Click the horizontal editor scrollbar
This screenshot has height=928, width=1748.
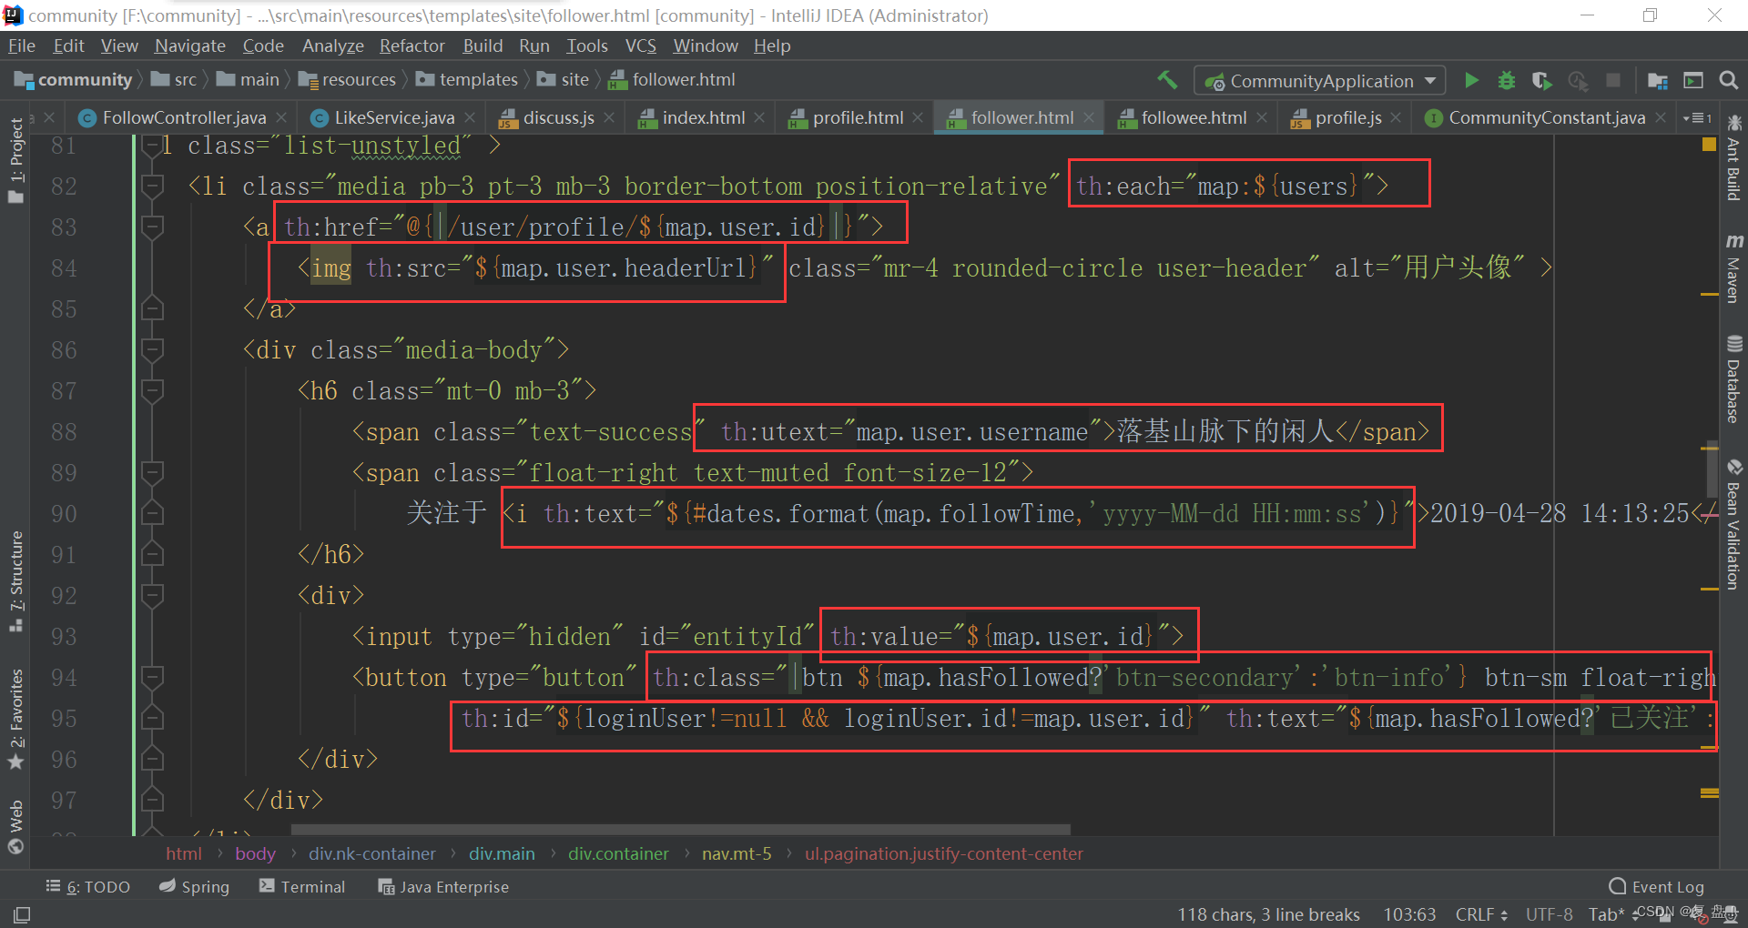[x=680, y=829]
